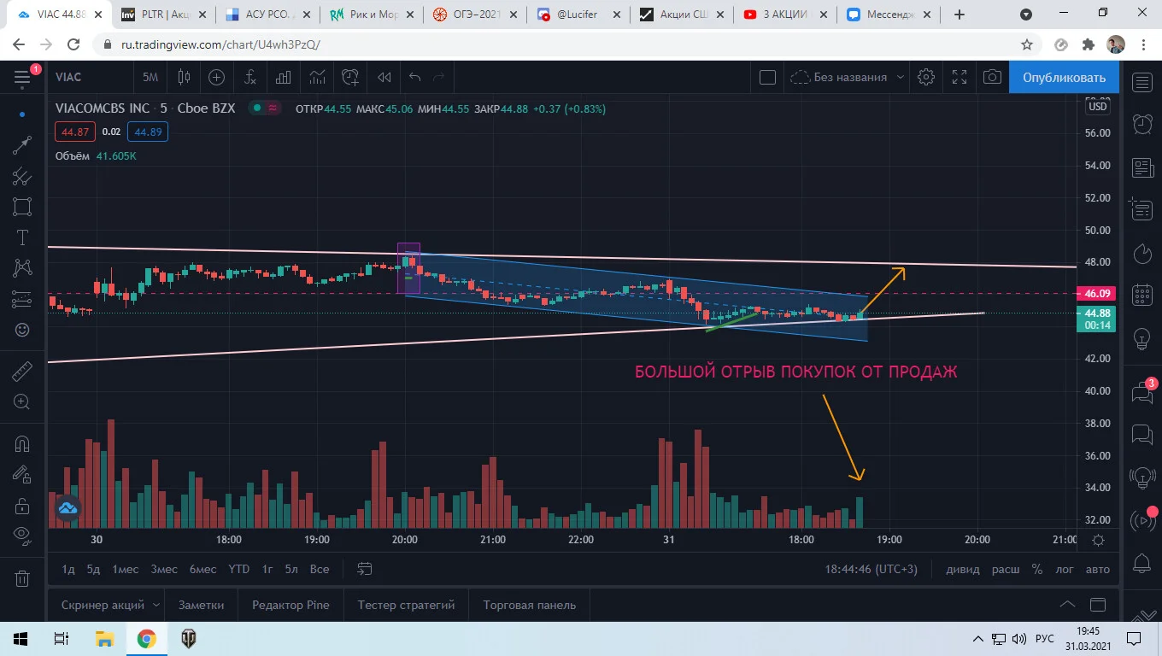Screen dimensions: 1162x656
Task: Toggle percent scale '%'
Action: point(1037,569)
